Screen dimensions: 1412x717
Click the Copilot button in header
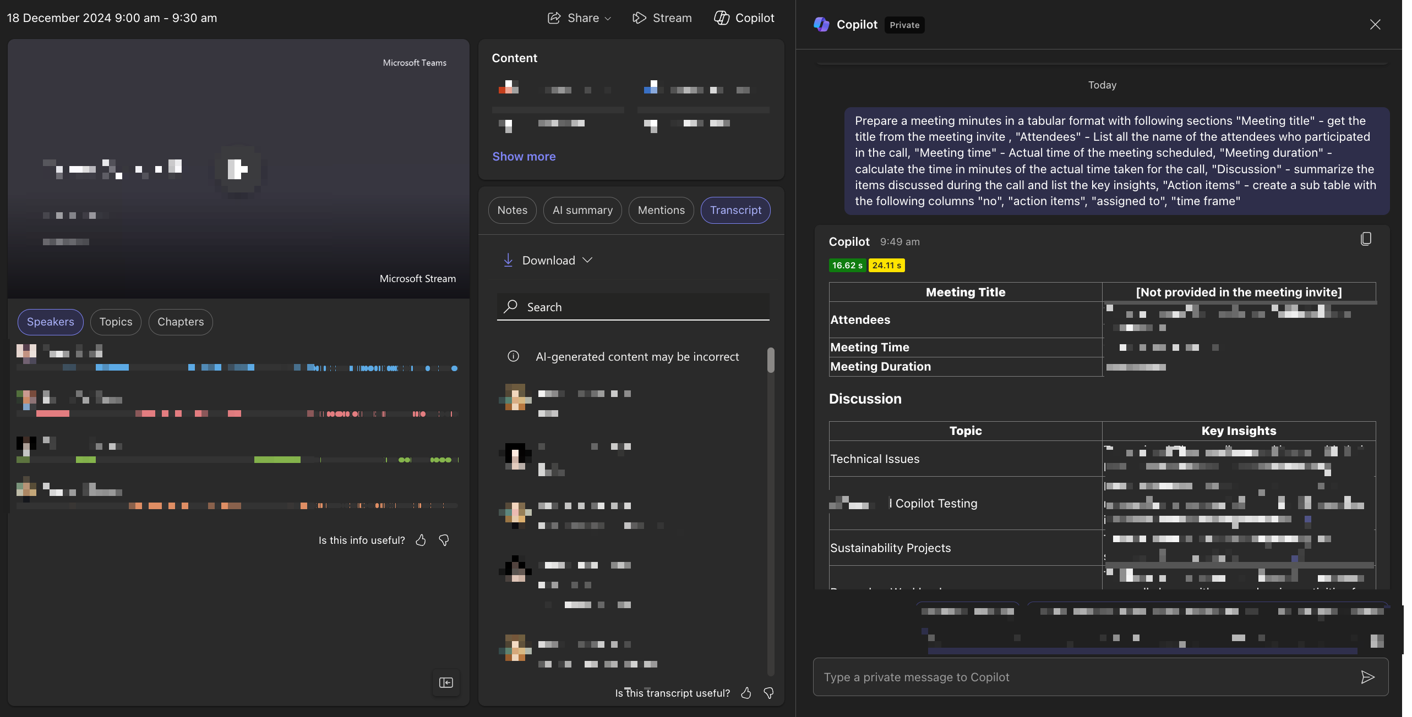click(744, 18)
